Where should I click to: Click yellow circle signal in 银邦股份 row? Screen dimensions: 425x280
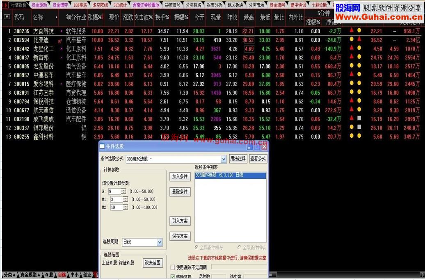(352, 127)
